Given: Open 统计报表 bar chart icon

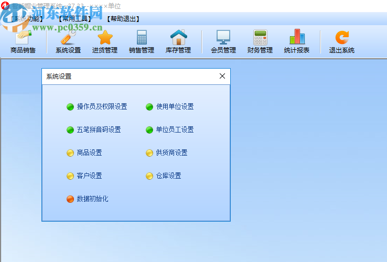Looking at the screenshot, I should (297, 37).
